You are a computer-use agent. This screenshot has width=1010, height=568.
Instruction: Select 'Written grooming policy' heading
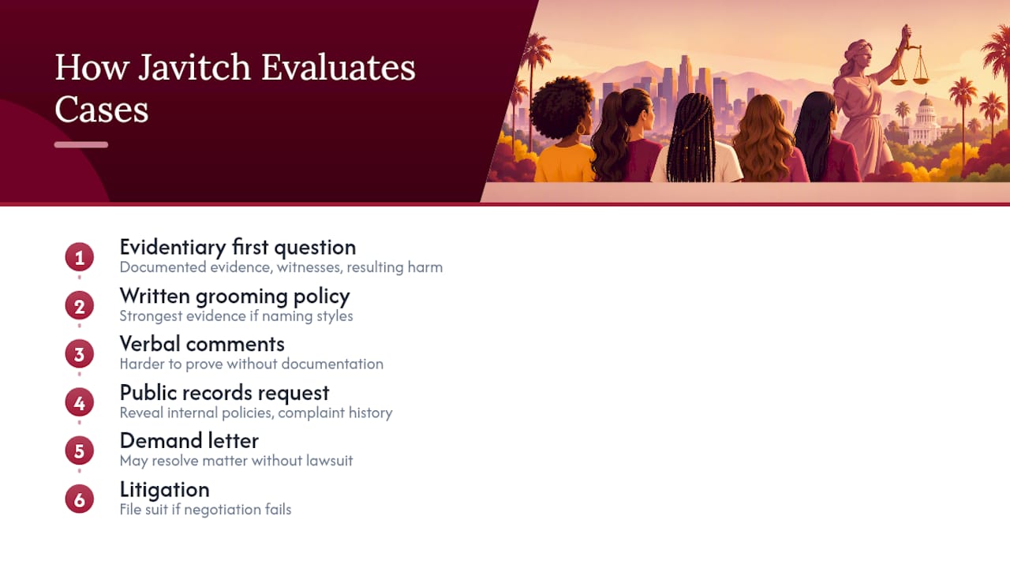[x=234, y=296]
